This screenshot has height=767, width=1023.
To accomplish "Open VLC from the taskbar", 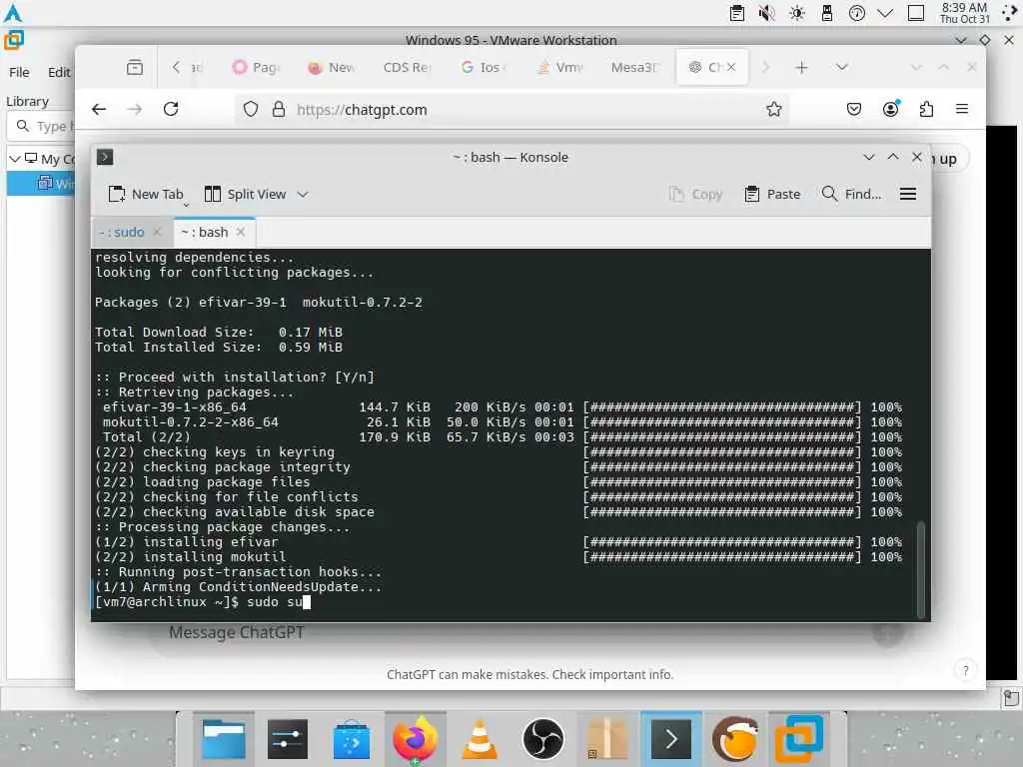I will [479, 739].
